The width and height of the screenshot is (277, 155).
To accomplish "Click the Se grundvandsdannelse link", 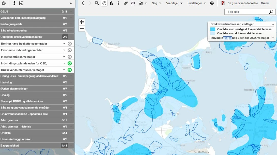I will tap(243, 3).
